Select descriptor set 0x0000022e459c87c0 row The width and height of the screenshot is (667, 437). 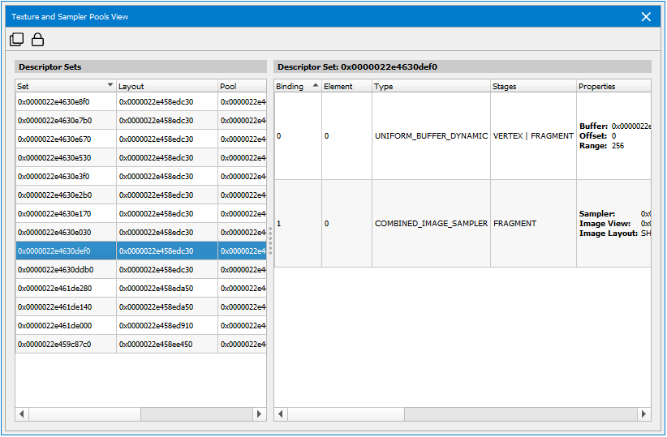tap(65, 345)
